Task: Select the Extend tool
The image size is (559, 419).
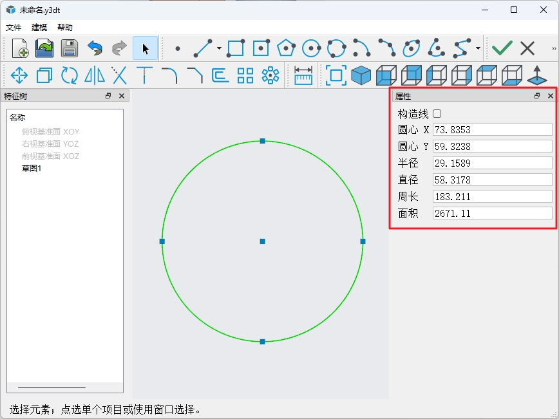Action: click(x=144, y=75)
